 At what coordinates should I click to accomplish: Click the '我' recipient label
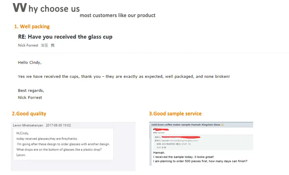[x=53, y=45]
